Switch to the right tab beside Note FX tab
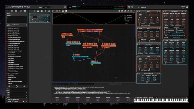194x109 pixels. pos(115,84)
